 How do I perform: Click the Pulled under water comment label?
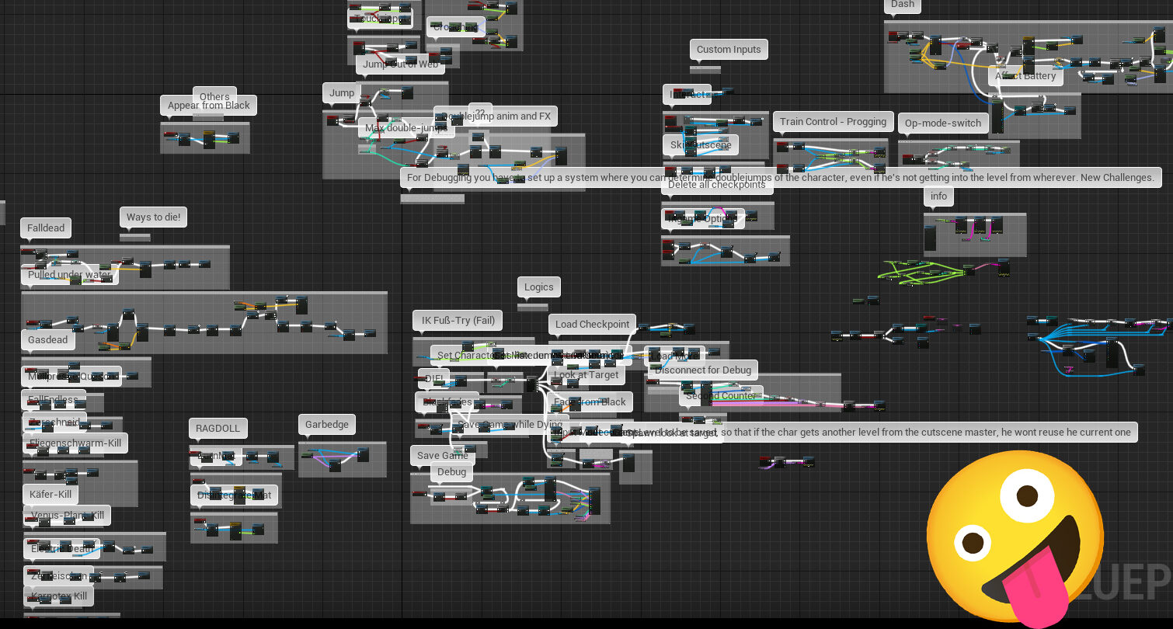pyautogui.click(x=70, y=275)
